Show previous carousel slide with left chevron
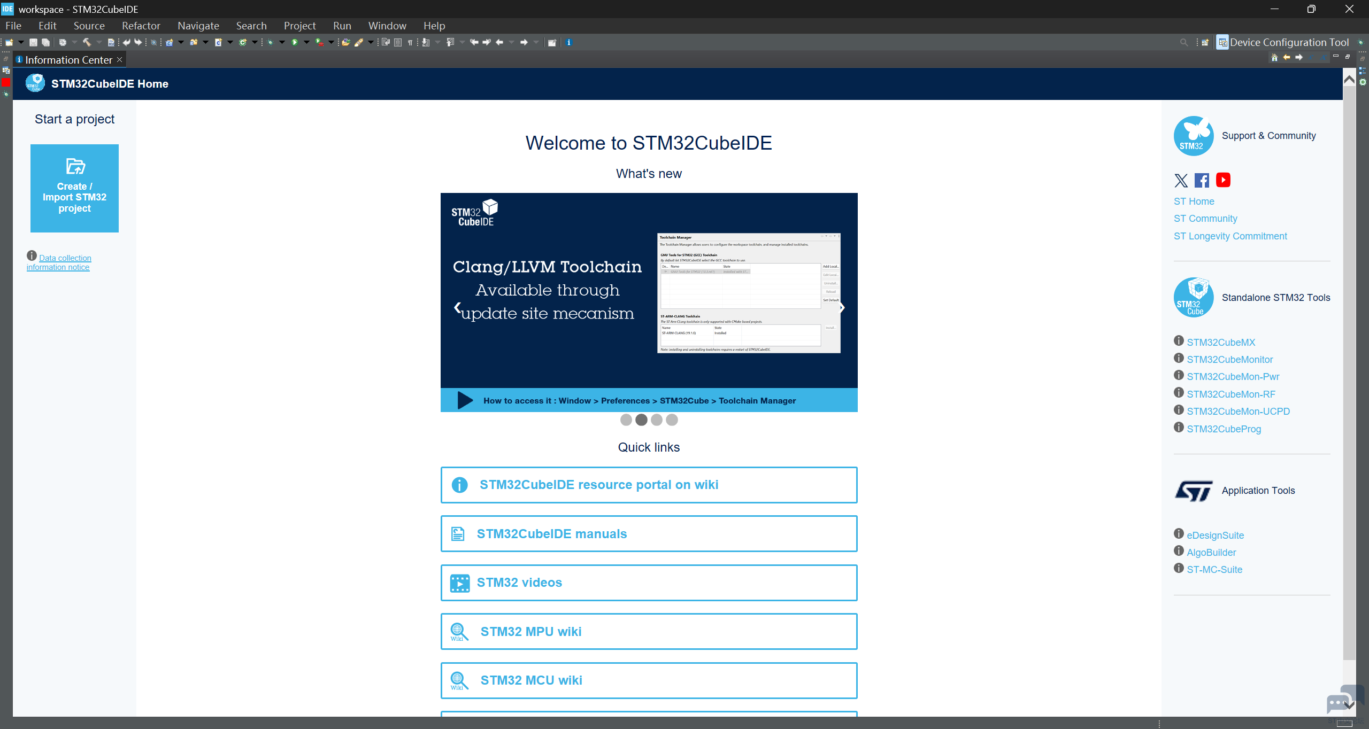1369x729 pixels. [457, 307]
